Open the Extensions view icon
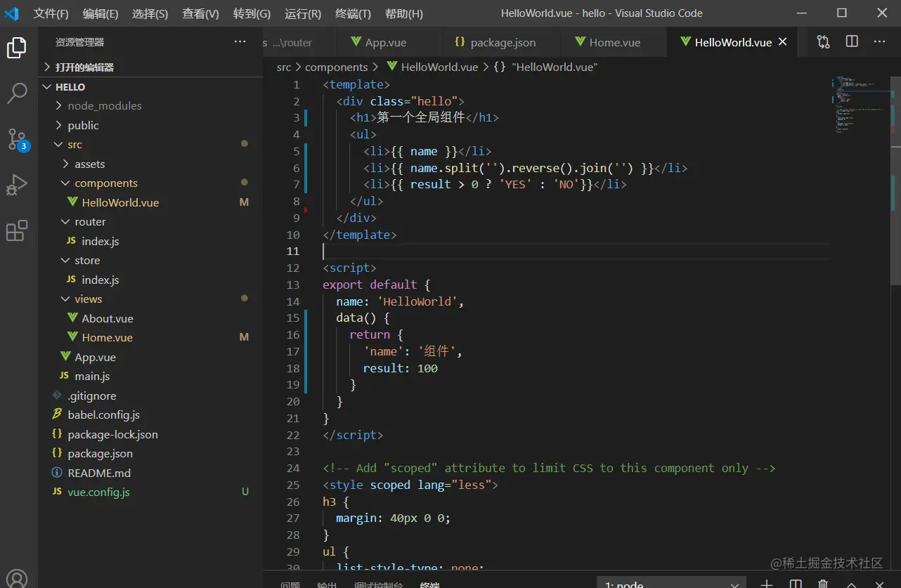 17,230
